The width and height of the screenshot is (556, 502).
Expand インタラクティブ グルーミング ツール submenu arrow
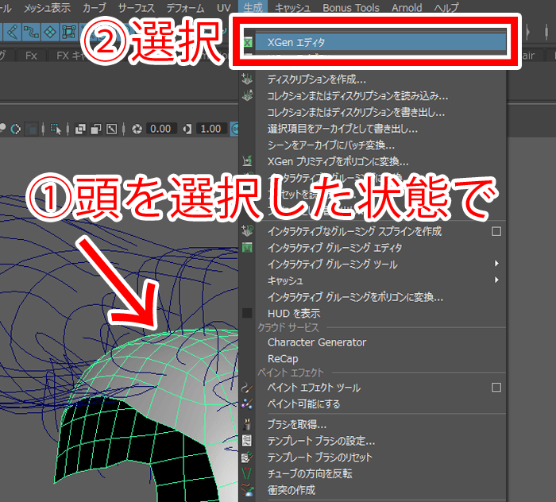coord(496,264)
